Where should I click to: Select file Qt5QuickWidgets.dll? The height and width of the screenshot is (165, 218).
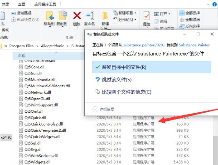tap(43, 137)
